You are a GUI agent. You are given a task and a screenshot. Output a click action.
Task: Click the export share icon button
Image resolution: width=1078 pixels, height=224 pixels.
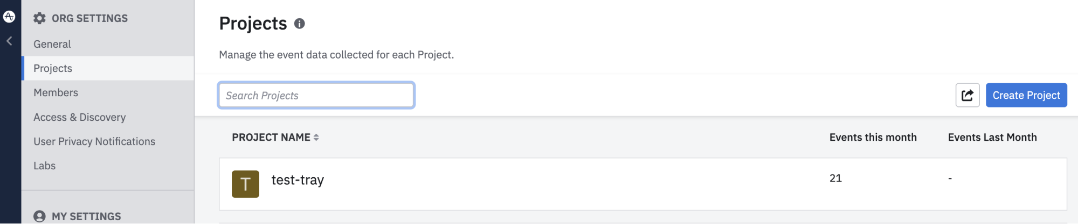967,95
